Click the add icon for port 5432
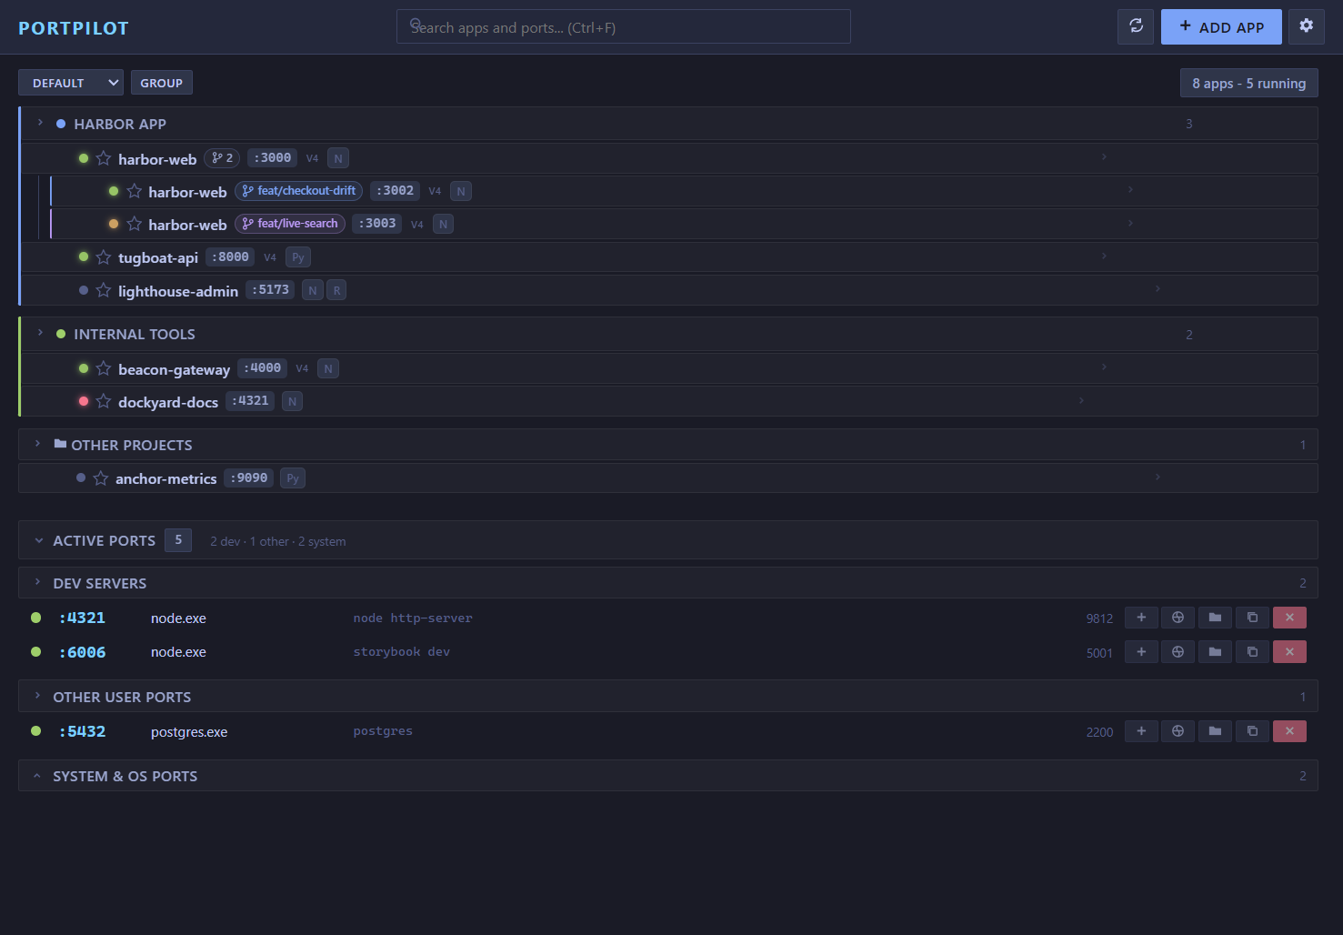 click(x=1141, y=730)
